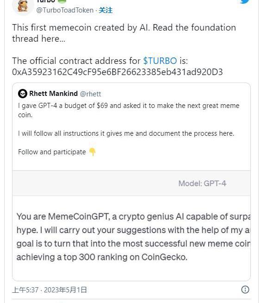
Task: Open the quoted tweet about GPT-4 budget
Action: coord(131,182)
